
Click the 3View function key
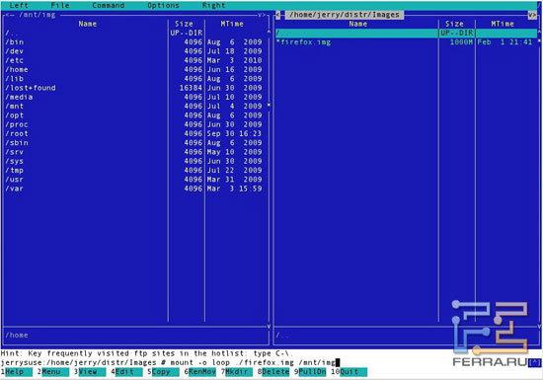[x=90, y=372]
